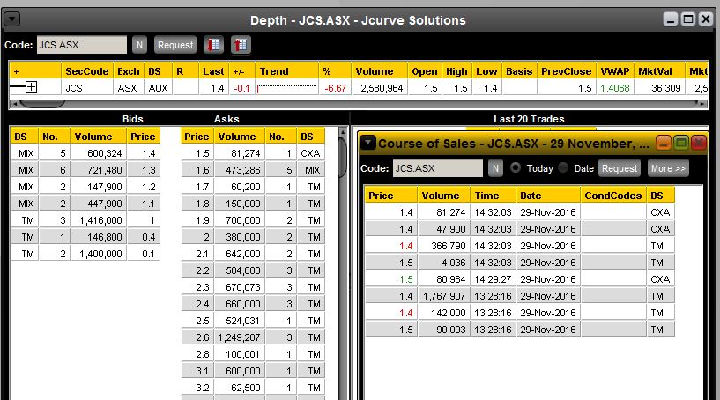Select the Date radio button
720x400 pixels.
pos(563,167)
